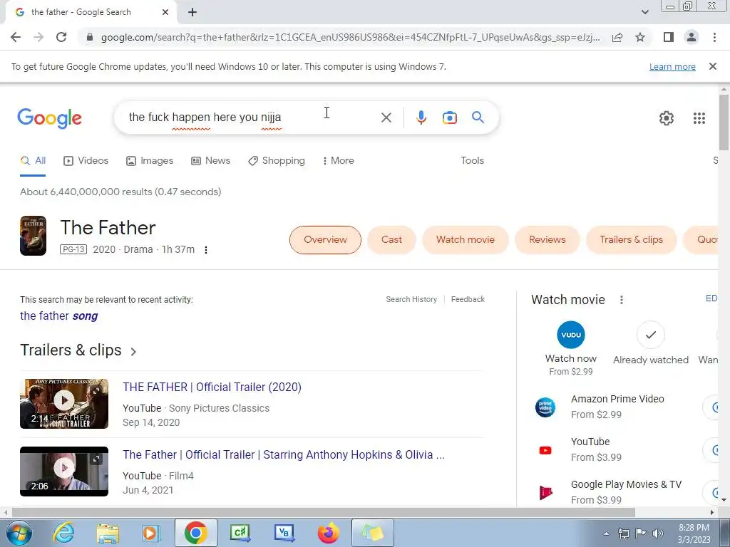
Task: Click the volume speaker tray icon
Action: point(658,533)
